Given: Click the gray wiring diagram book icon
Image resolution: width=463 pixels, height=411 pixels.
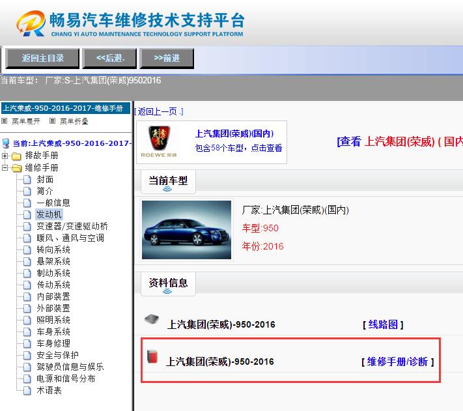Looking at the screenshot, I should point(152,319).
